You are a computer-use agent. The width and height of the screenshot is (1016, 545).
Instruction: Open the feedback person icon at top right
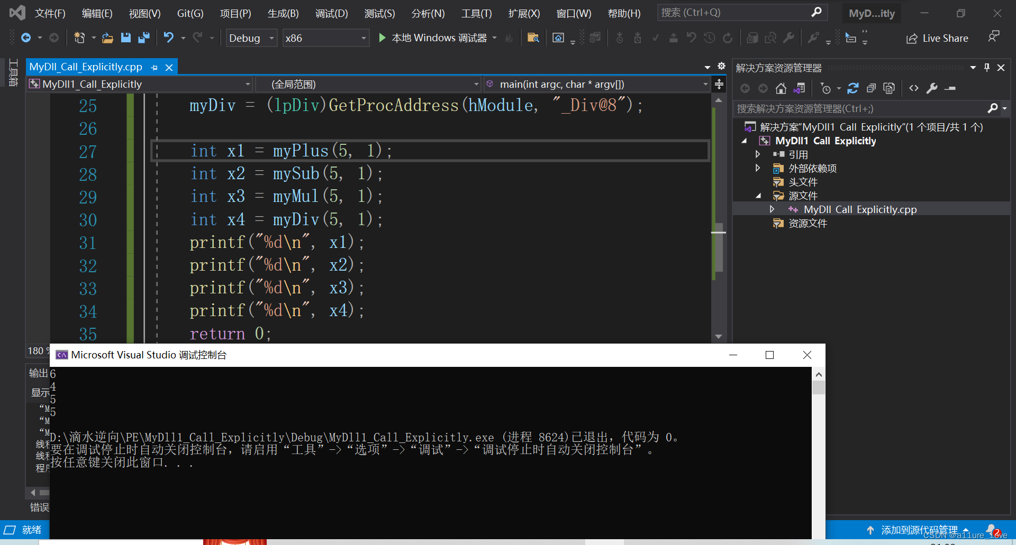coord(994,36)
